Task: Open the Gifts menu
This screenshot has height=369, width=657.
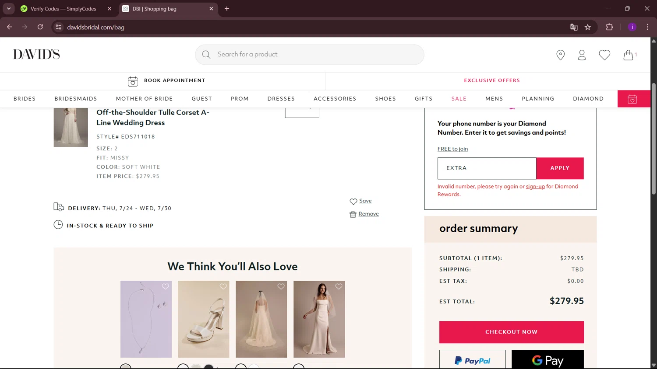Action: point(424,99)
